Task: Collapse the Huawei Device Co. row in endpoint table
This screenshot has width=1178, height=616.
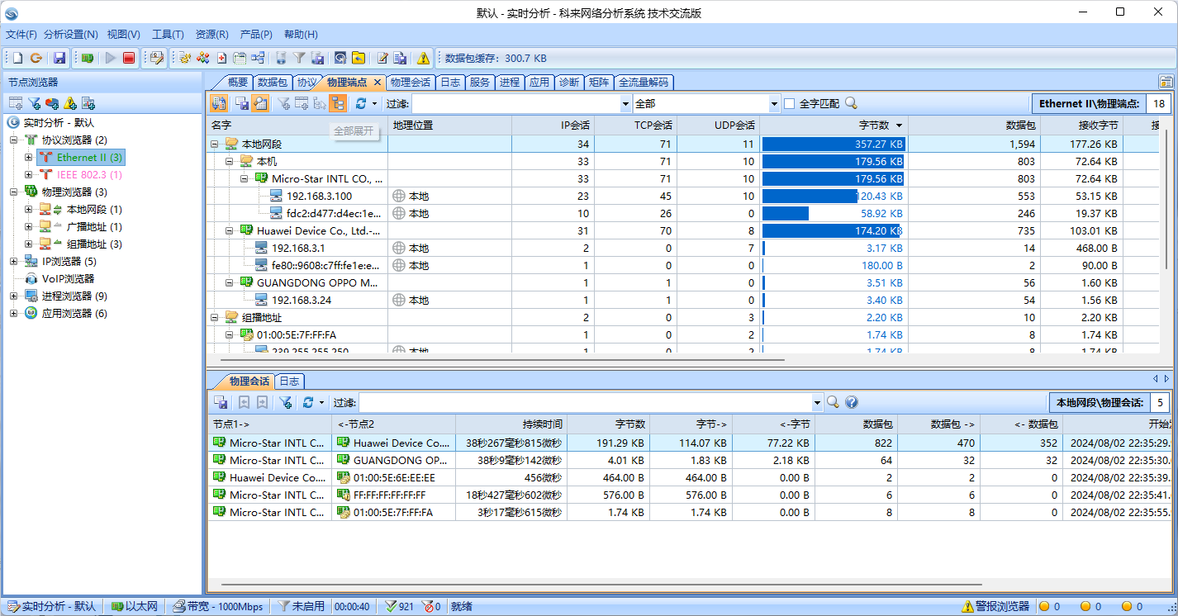Action: pyautogui.click(x=230, y=230)
